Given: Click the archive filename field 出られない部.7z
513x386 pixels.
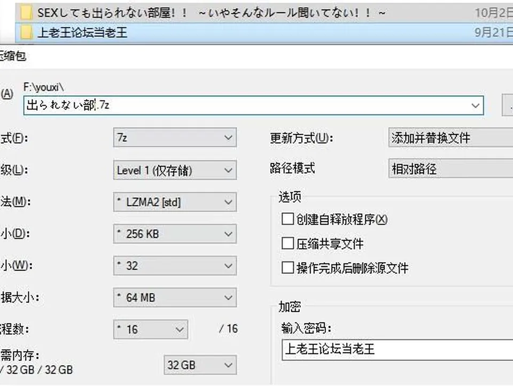Looking at the screenshot, I should click(253, 105).
